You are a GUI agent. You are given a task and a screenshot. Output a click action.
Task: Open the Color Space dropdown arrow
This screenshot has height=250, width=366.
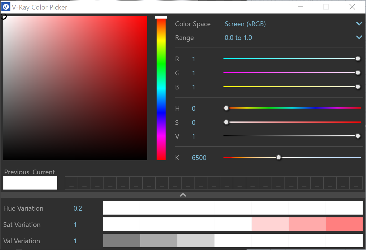(x=359, y=24)
